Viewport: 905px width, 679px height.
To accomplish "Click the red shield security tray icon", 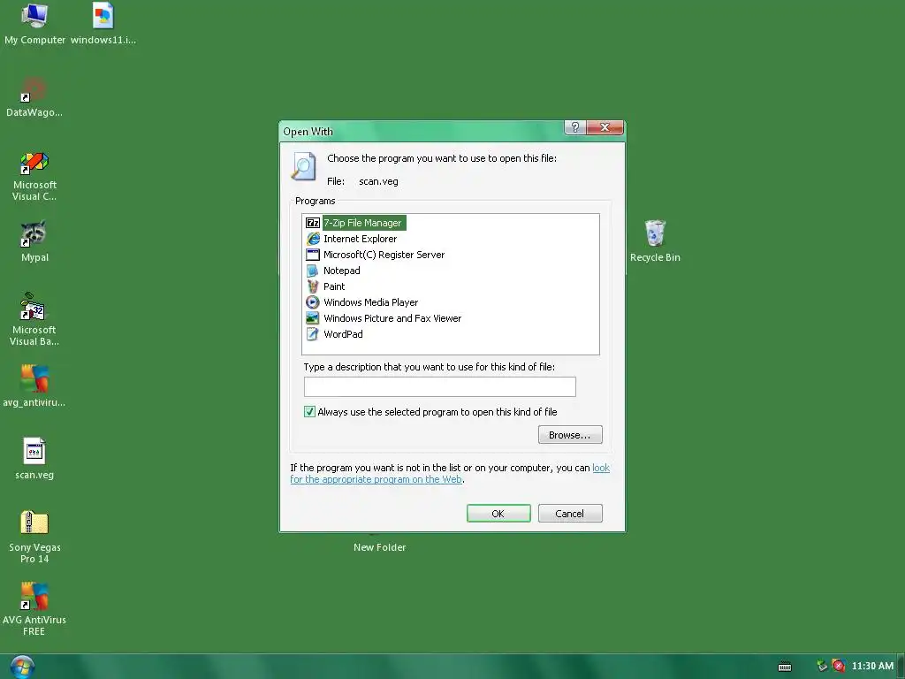I will click(x=839, y=667).
